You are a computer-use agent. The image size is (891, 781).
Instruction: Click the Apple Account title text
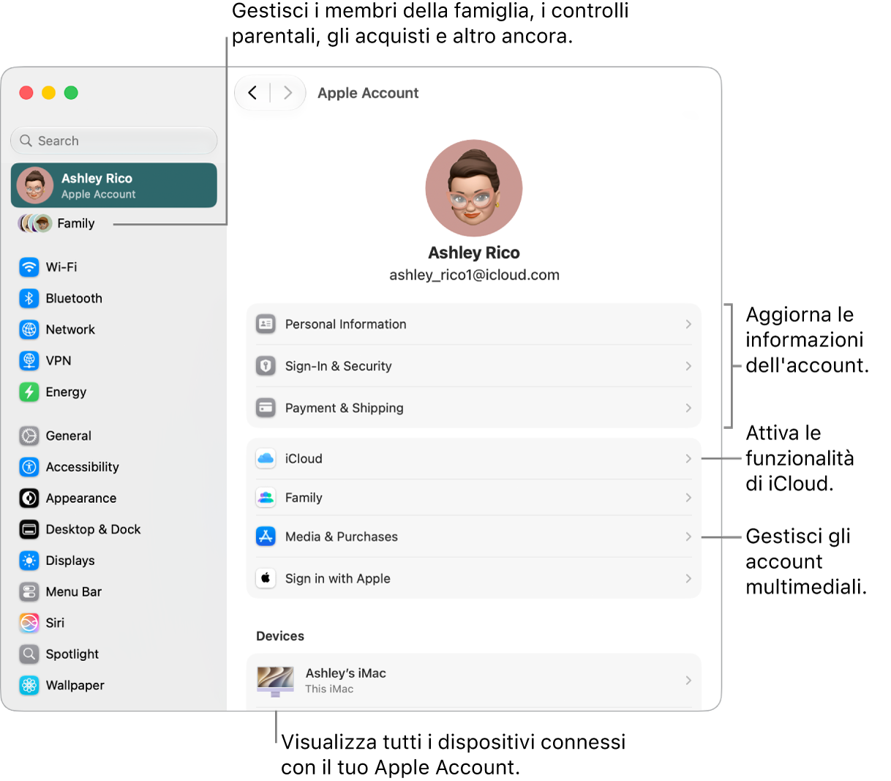(x=368, y=93)
